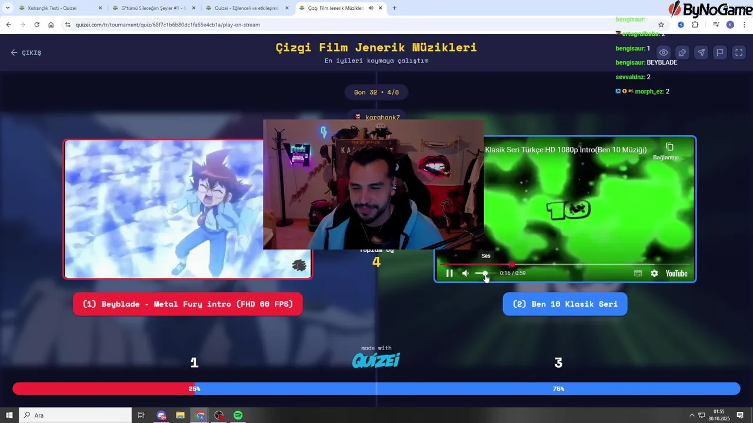Click the Ara taskbar search box
This screenshot has width=753, height=423.
[75, 415]
